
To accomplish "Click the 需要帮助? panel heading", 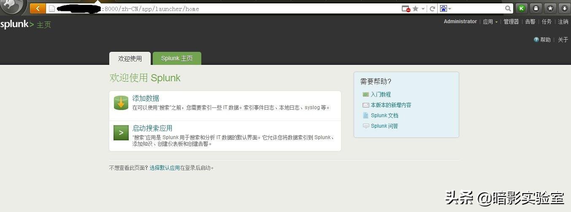I will coord(376,81).
